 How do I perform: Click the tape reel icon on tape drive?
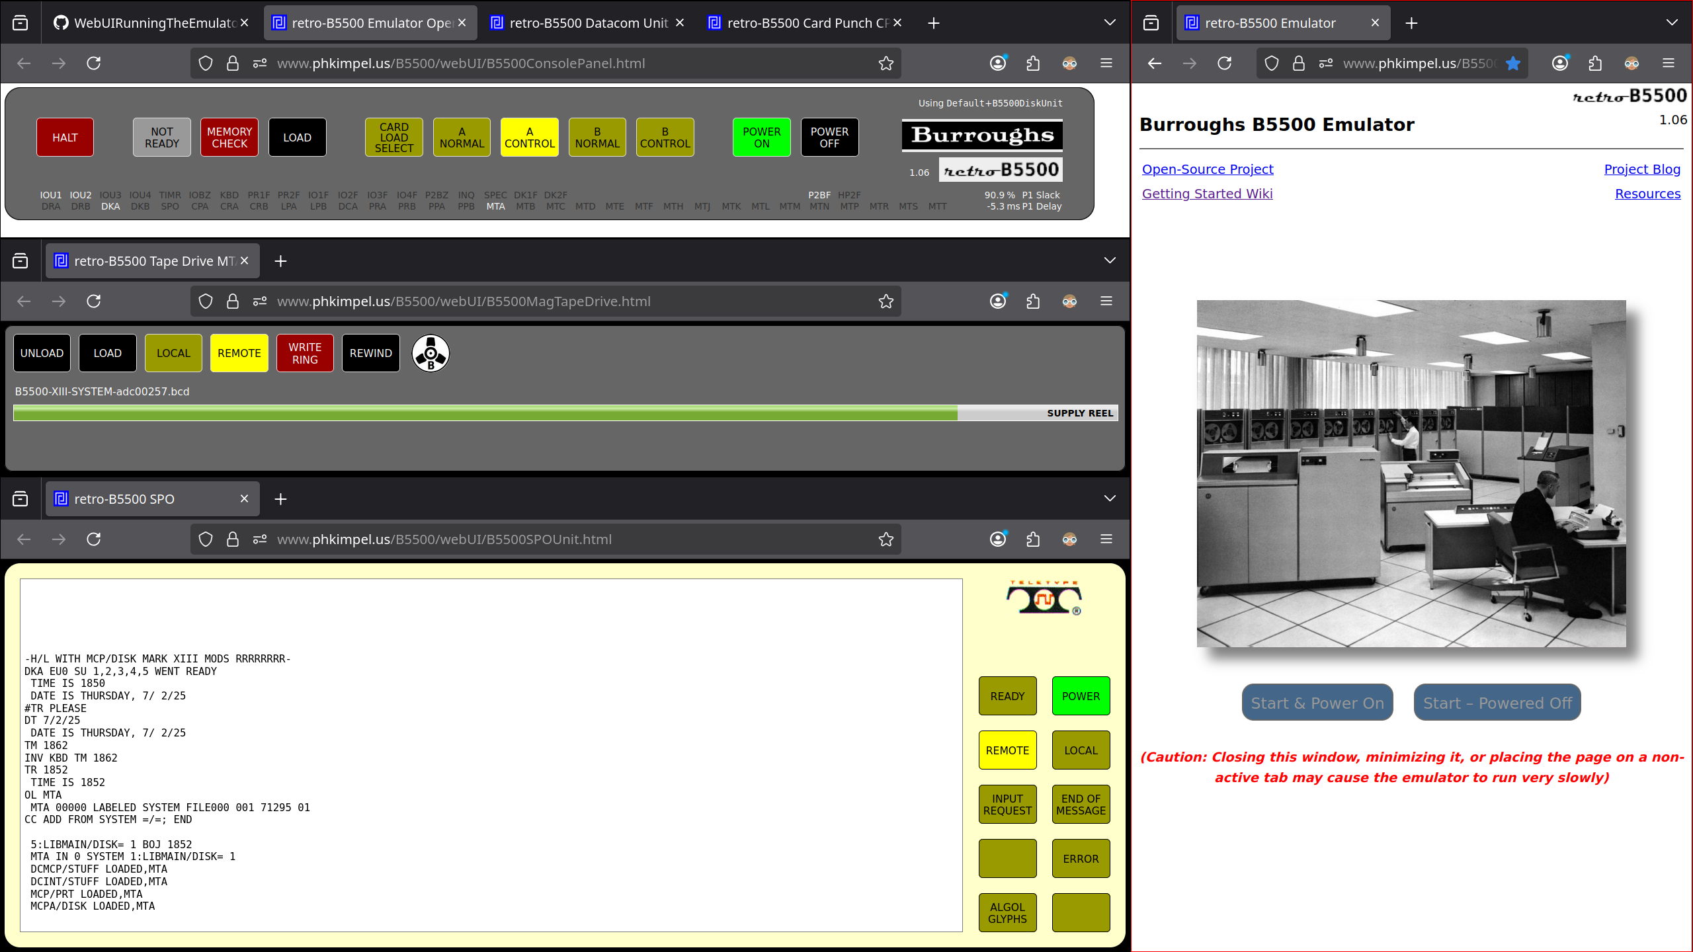431,353
